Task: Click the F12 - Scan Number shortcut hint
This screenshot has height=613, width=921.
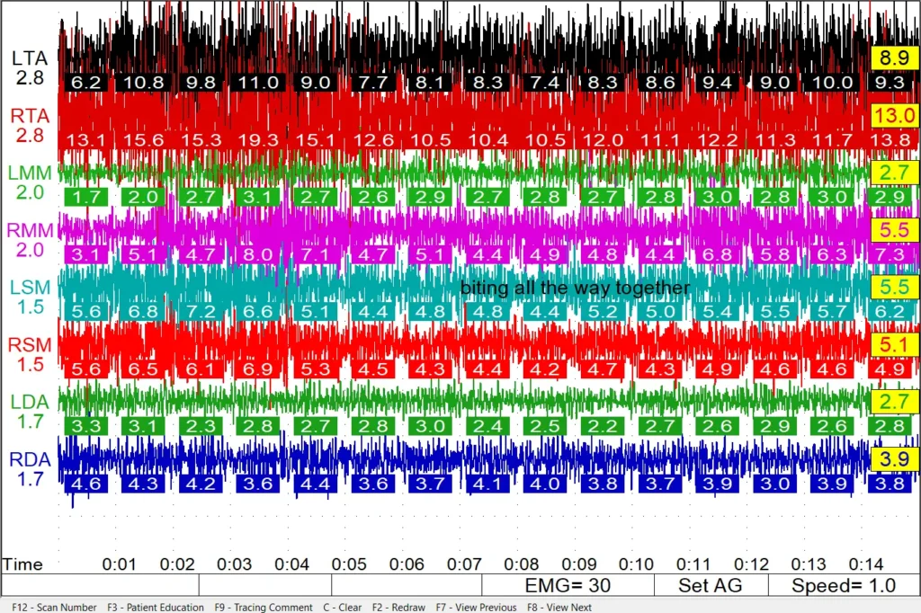Action: (x=54, y=607)
